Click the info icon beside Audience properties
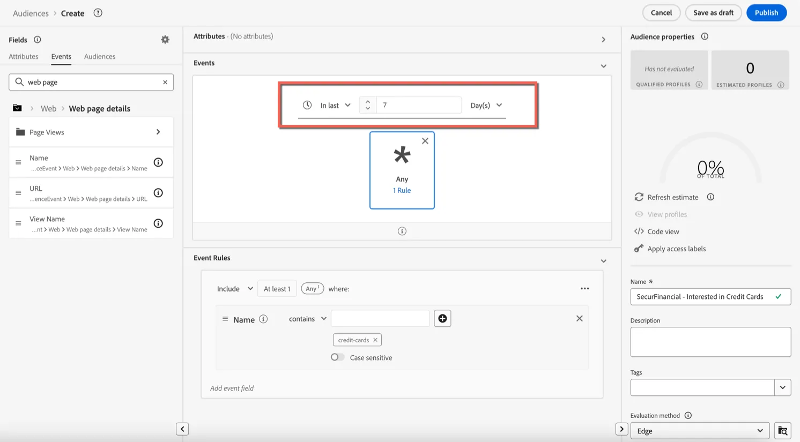 pyautogui.click(x=705, y=36)
